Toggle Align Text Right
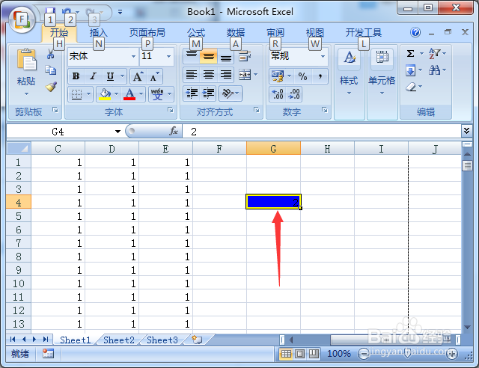Screen dimensions: 479x368 [226, 75]
